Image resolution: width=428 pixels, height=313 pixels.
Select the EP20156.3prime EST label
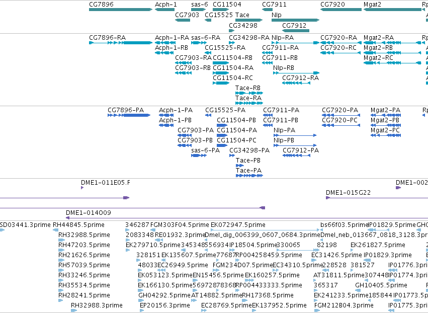[x=165, y=305]
